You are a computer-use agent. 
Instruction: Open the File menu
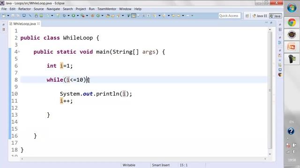pos(4,9)
